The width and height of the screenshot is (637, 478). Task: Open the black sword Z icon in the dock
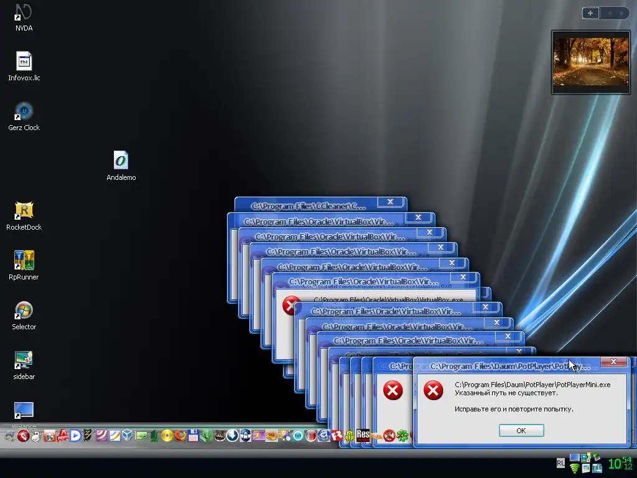(x=88, y=436)
